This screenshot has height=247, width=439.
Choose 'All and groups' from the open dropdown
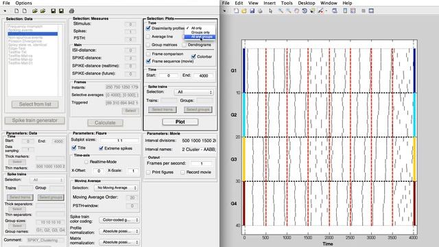200,36
